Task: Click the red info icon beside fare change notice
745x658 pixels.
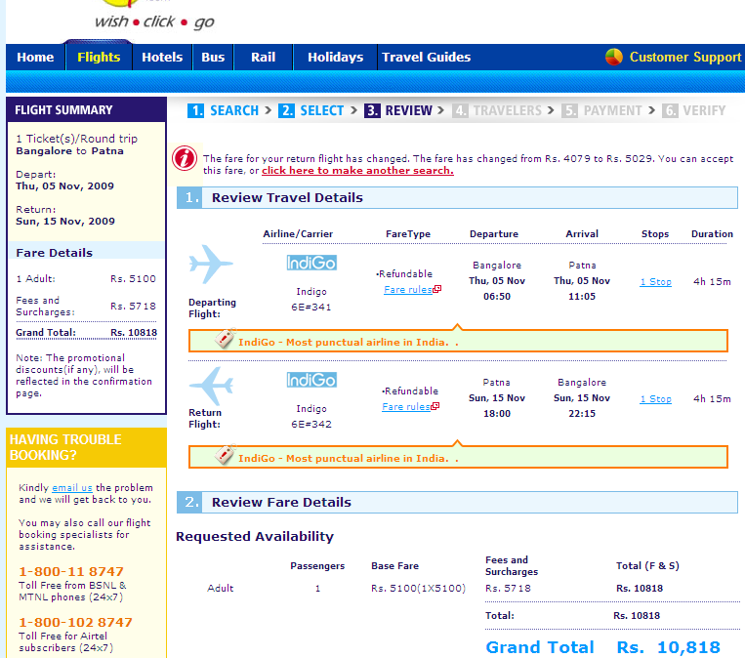Action: pos(185,158)
